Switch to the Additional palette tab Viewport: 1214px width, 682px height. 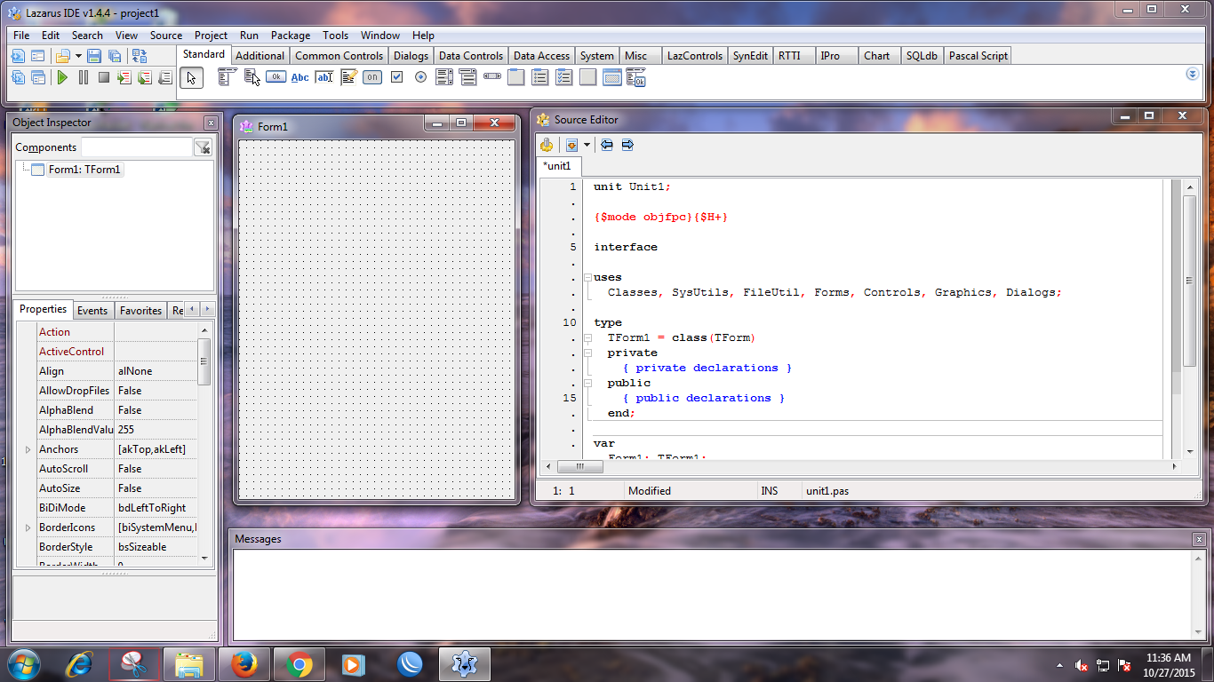260,56
